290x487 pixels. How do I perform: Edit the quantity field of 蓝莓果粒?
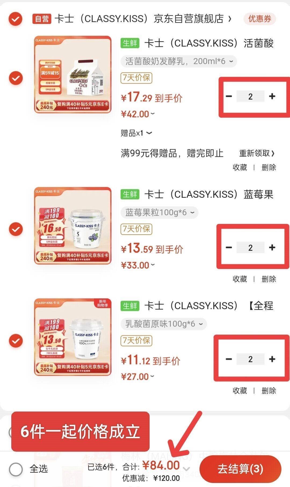tap(250, 247)
